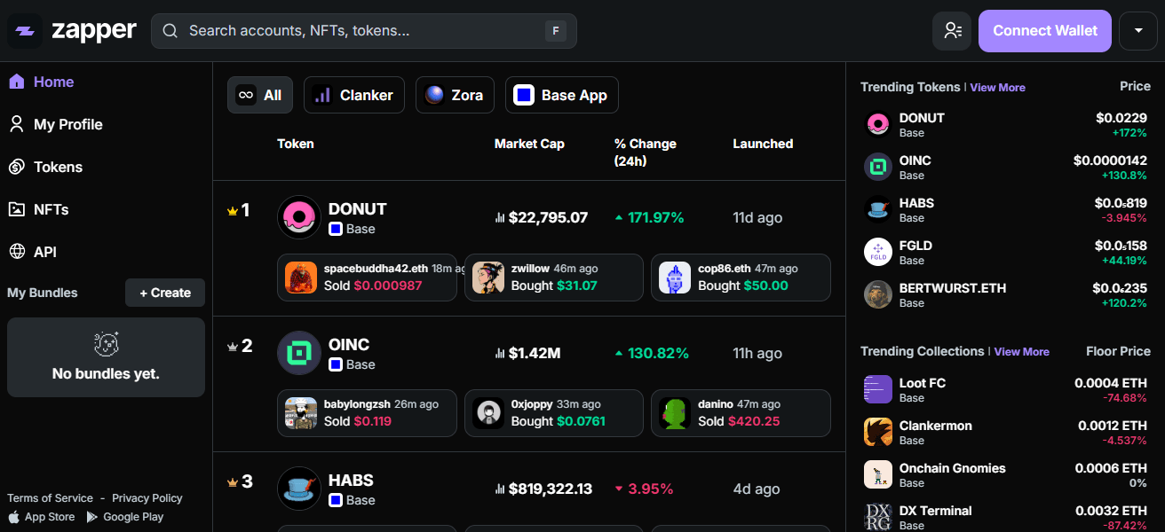Click the bar chart icon beside $1.42M

(x=500, y=353)
